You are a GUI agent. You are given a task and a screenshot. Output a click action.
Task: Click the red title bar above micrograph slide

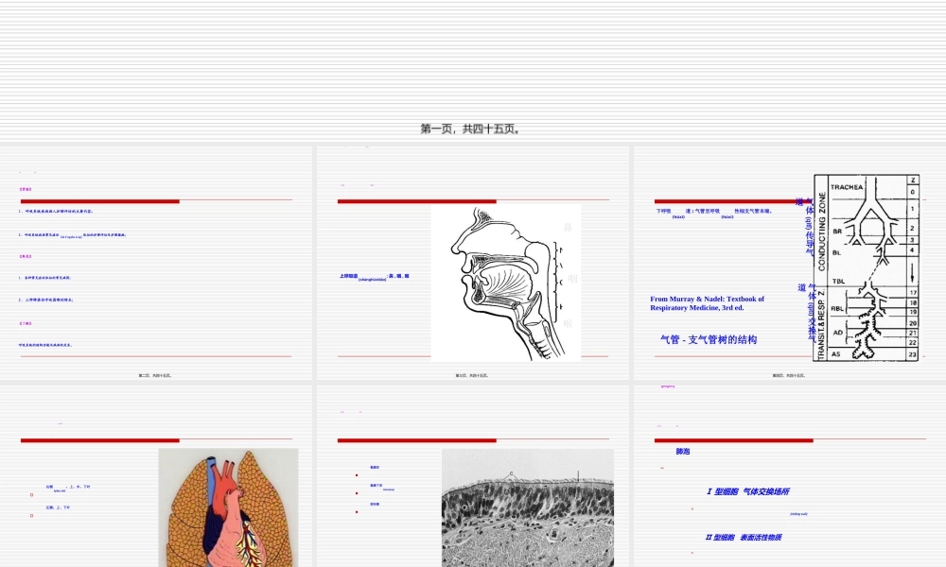416,440
